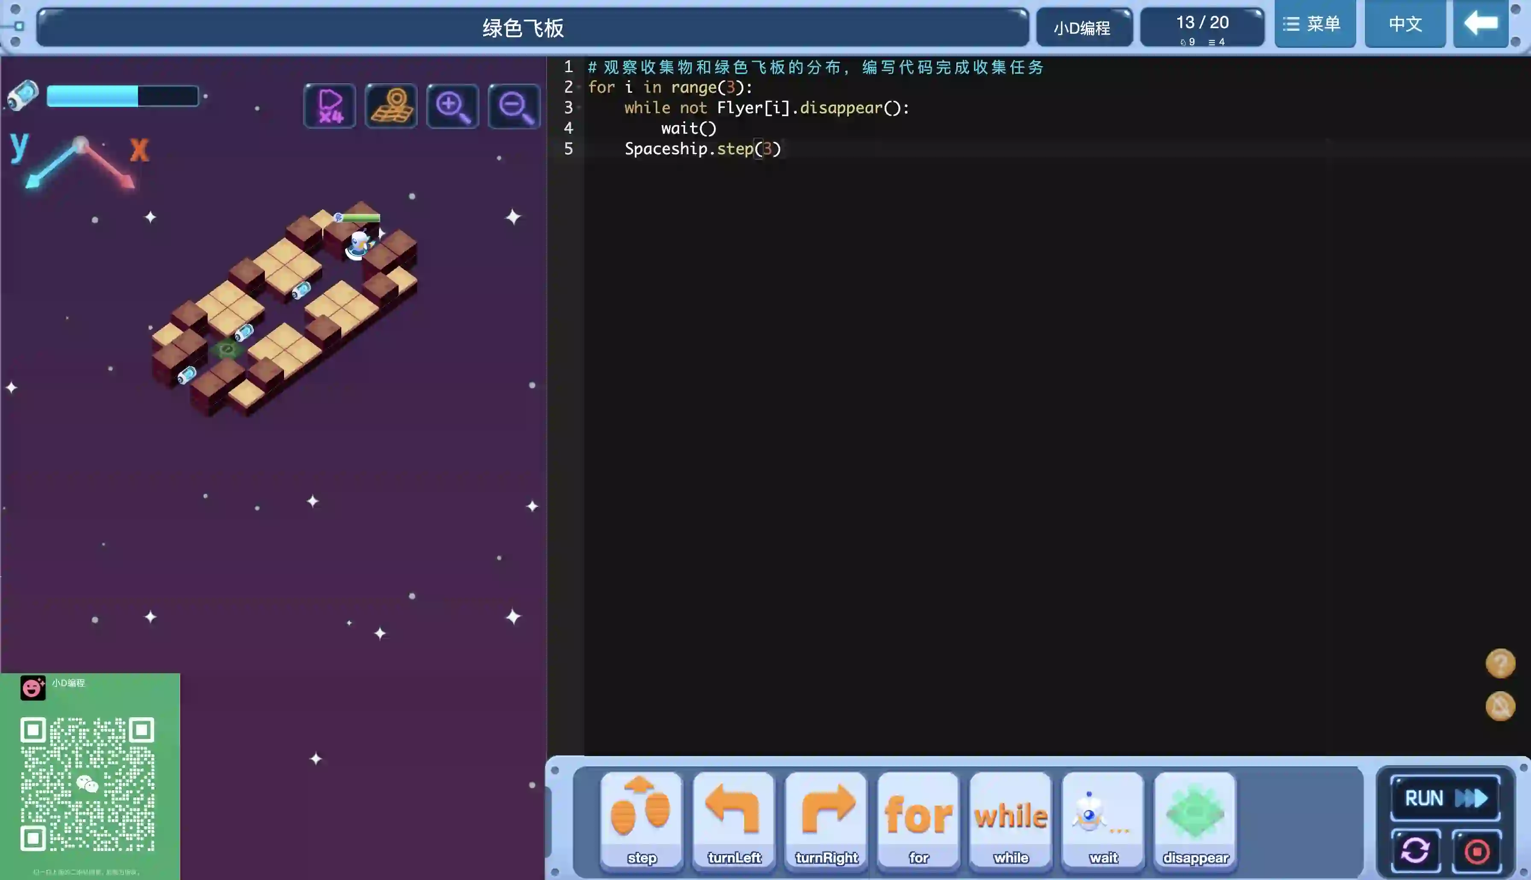Viewport: 1531px width, 880px height.
Task: Zoom out of the game scene
Action: point(514,106)
